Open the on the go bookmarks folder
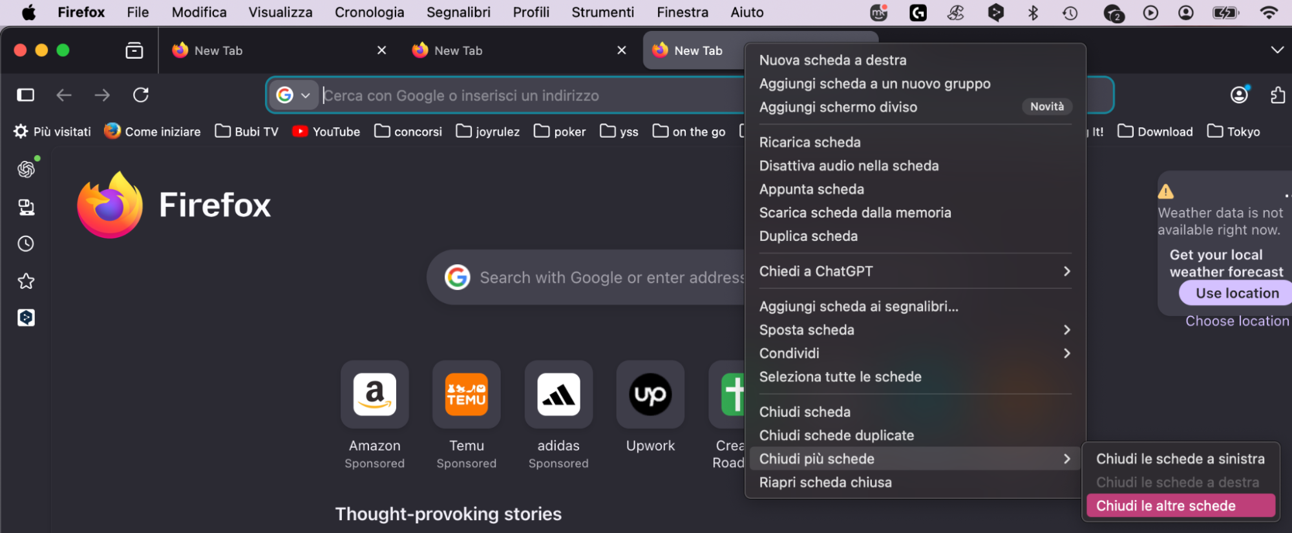 689,132
